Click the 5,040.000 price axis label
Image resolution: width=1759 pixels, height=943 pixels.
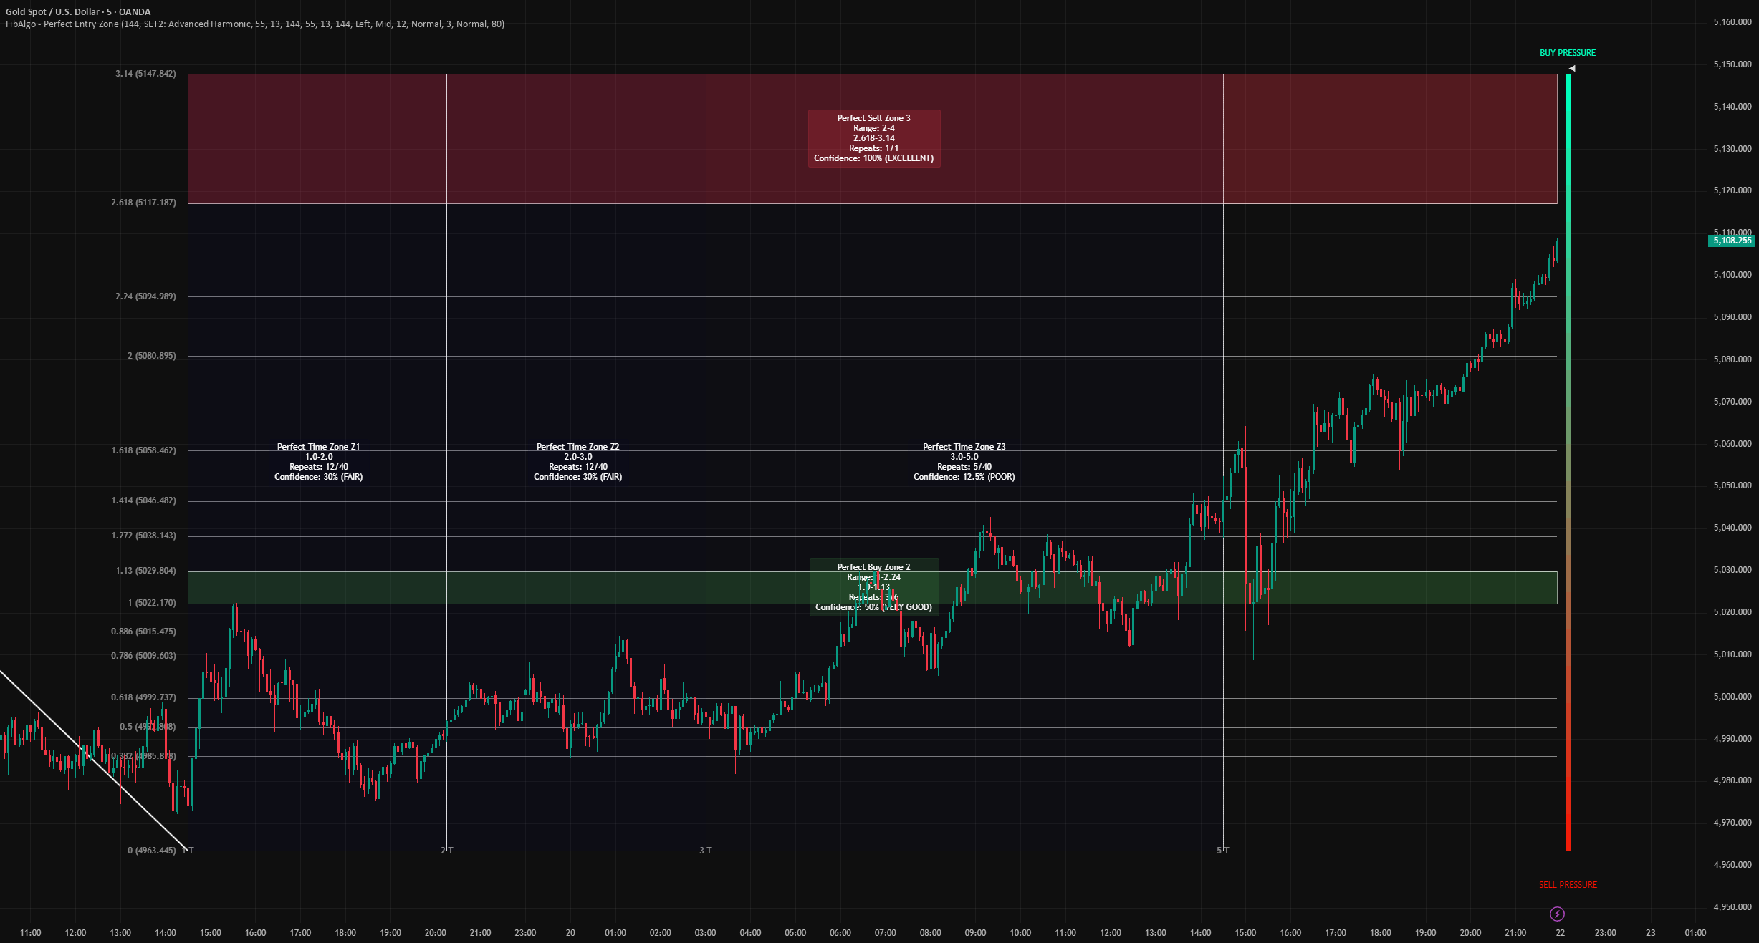click(1732, 528)
